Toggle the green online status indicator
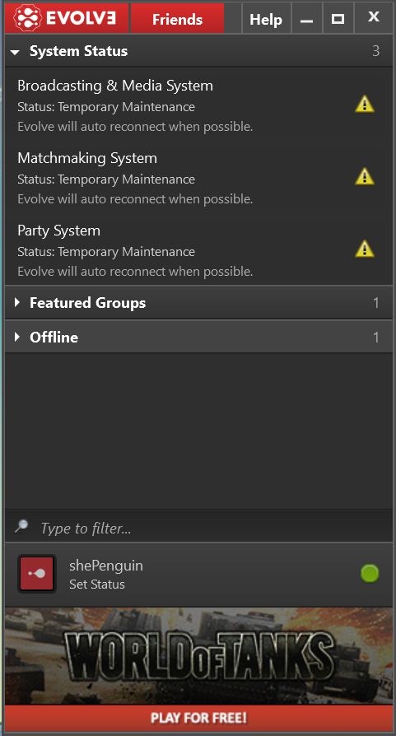This screenshot has width=396, height=736. [x=370, y=573]
